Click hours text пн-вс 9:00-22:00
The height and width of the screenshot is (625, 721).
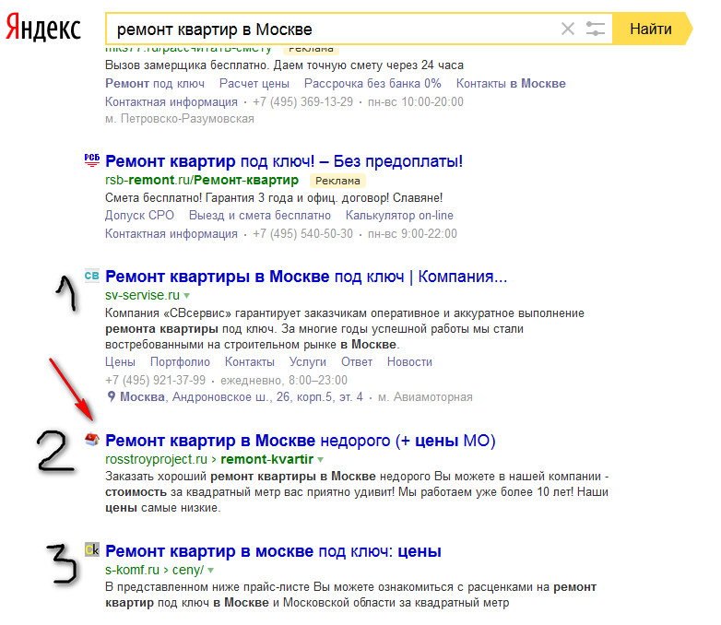click(412, 233)
